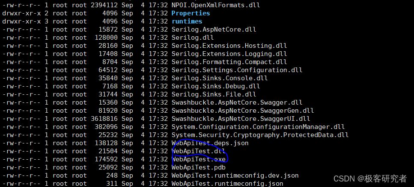This screenshot has height=187, width=414.
Task: Select Serilog.Extensions.Hosting.dll in the listing
Action: [x=229, y=46]
